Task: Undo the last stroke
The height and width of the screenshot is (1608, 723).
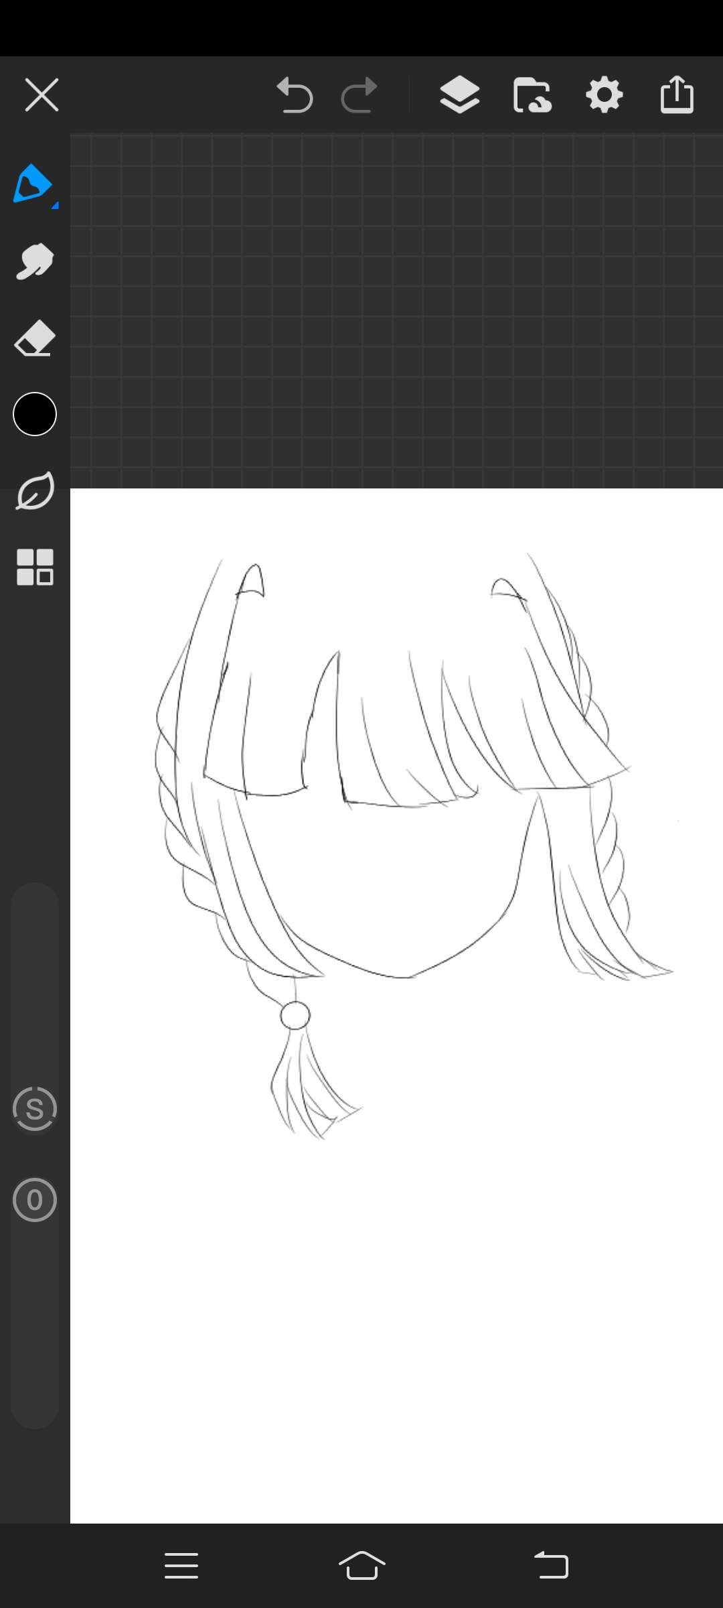Action: [295, 94]
